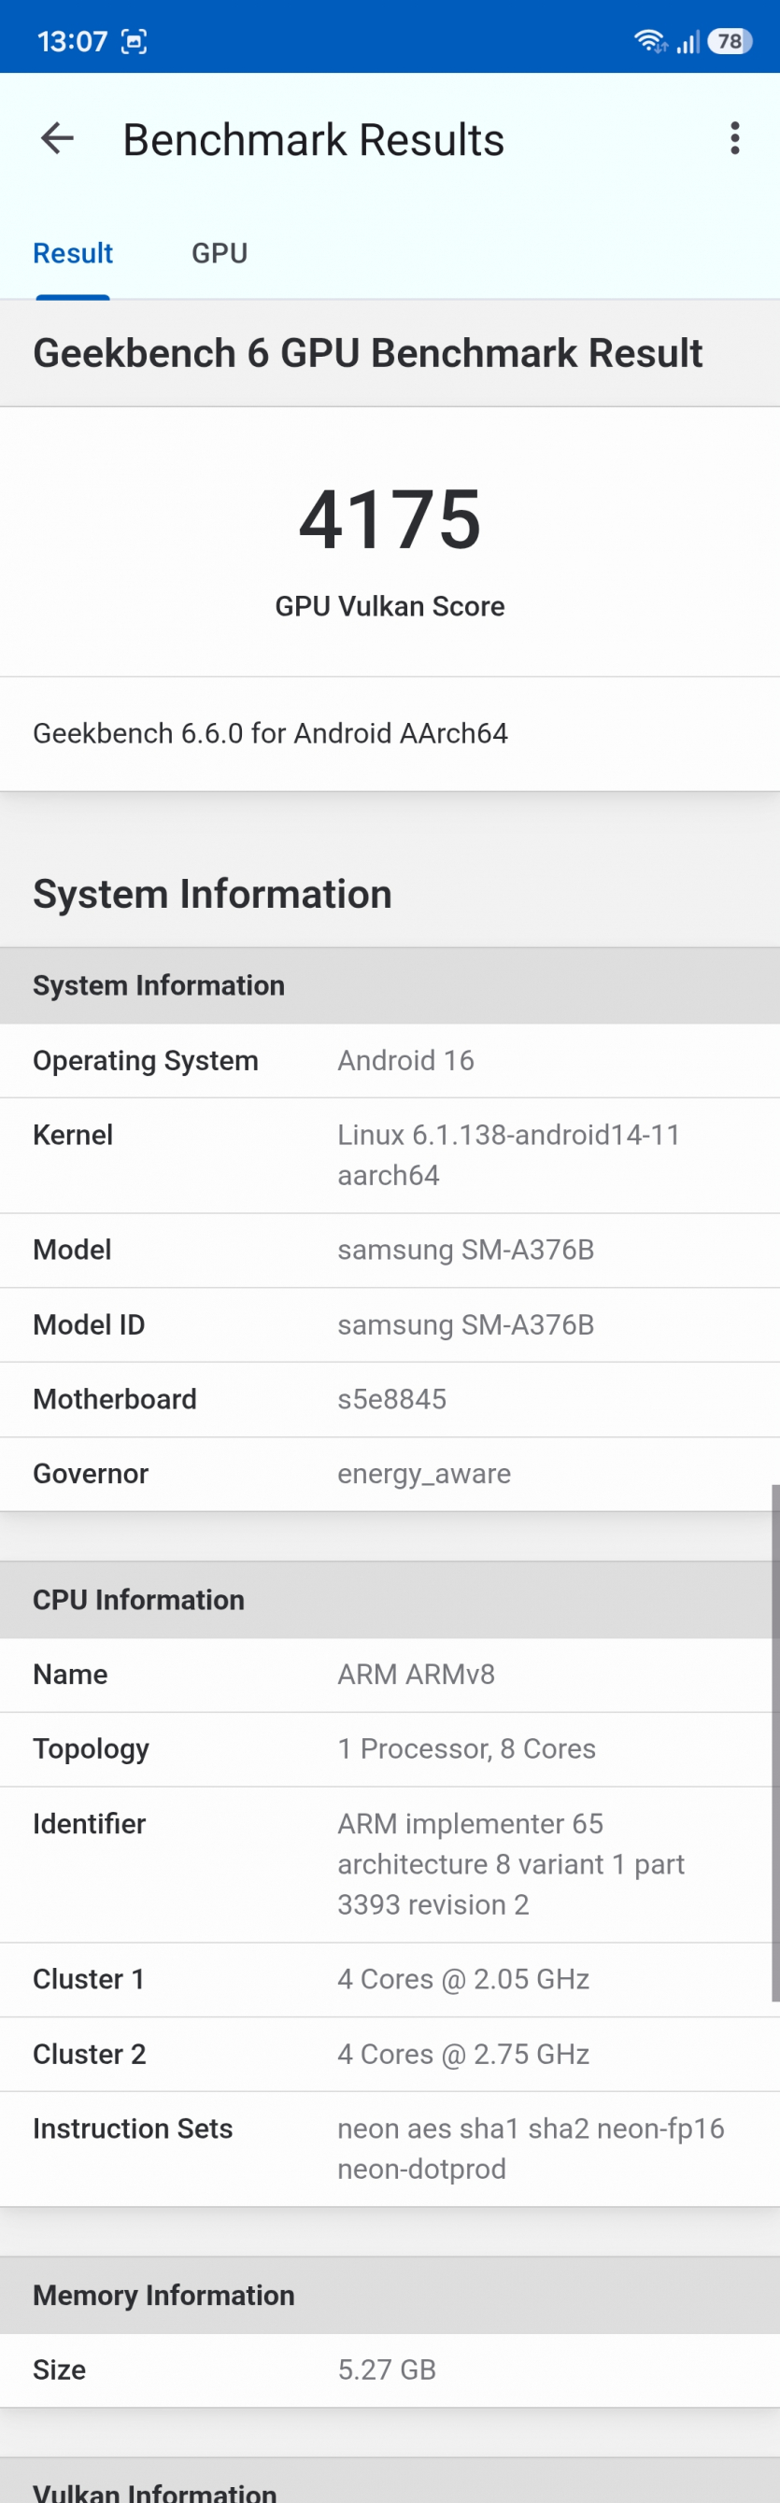Tap the status bar clock showing 13:07
The width and height of the screenshot is (780, 2503).
[72, 42]
